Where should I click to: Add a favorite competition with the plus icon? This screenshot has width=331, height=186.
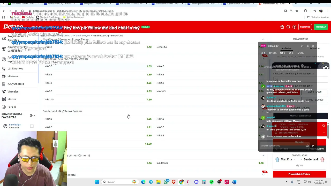point(31,115)
